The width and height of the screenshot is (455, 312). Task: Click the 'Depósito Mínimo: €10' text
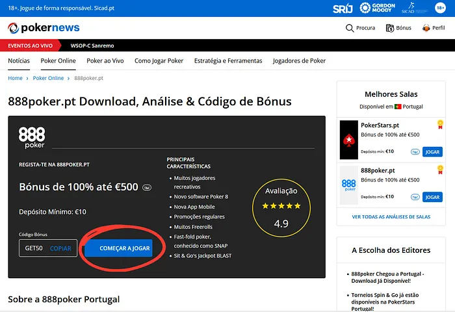click(53, 212)
